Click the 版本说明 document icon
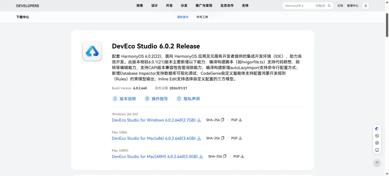This screenshot has height=176, width=389. point(115,99)
